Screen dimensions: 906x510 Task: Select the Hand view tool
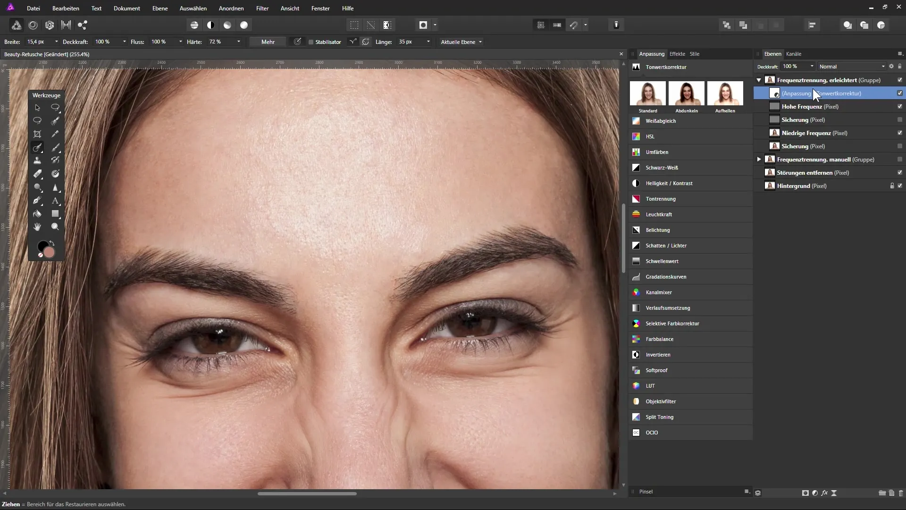point(37,227)
